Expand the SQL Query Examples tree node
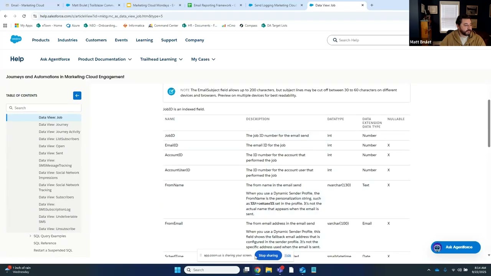Viewport: 491px width, 276px height. pos(30,236)
